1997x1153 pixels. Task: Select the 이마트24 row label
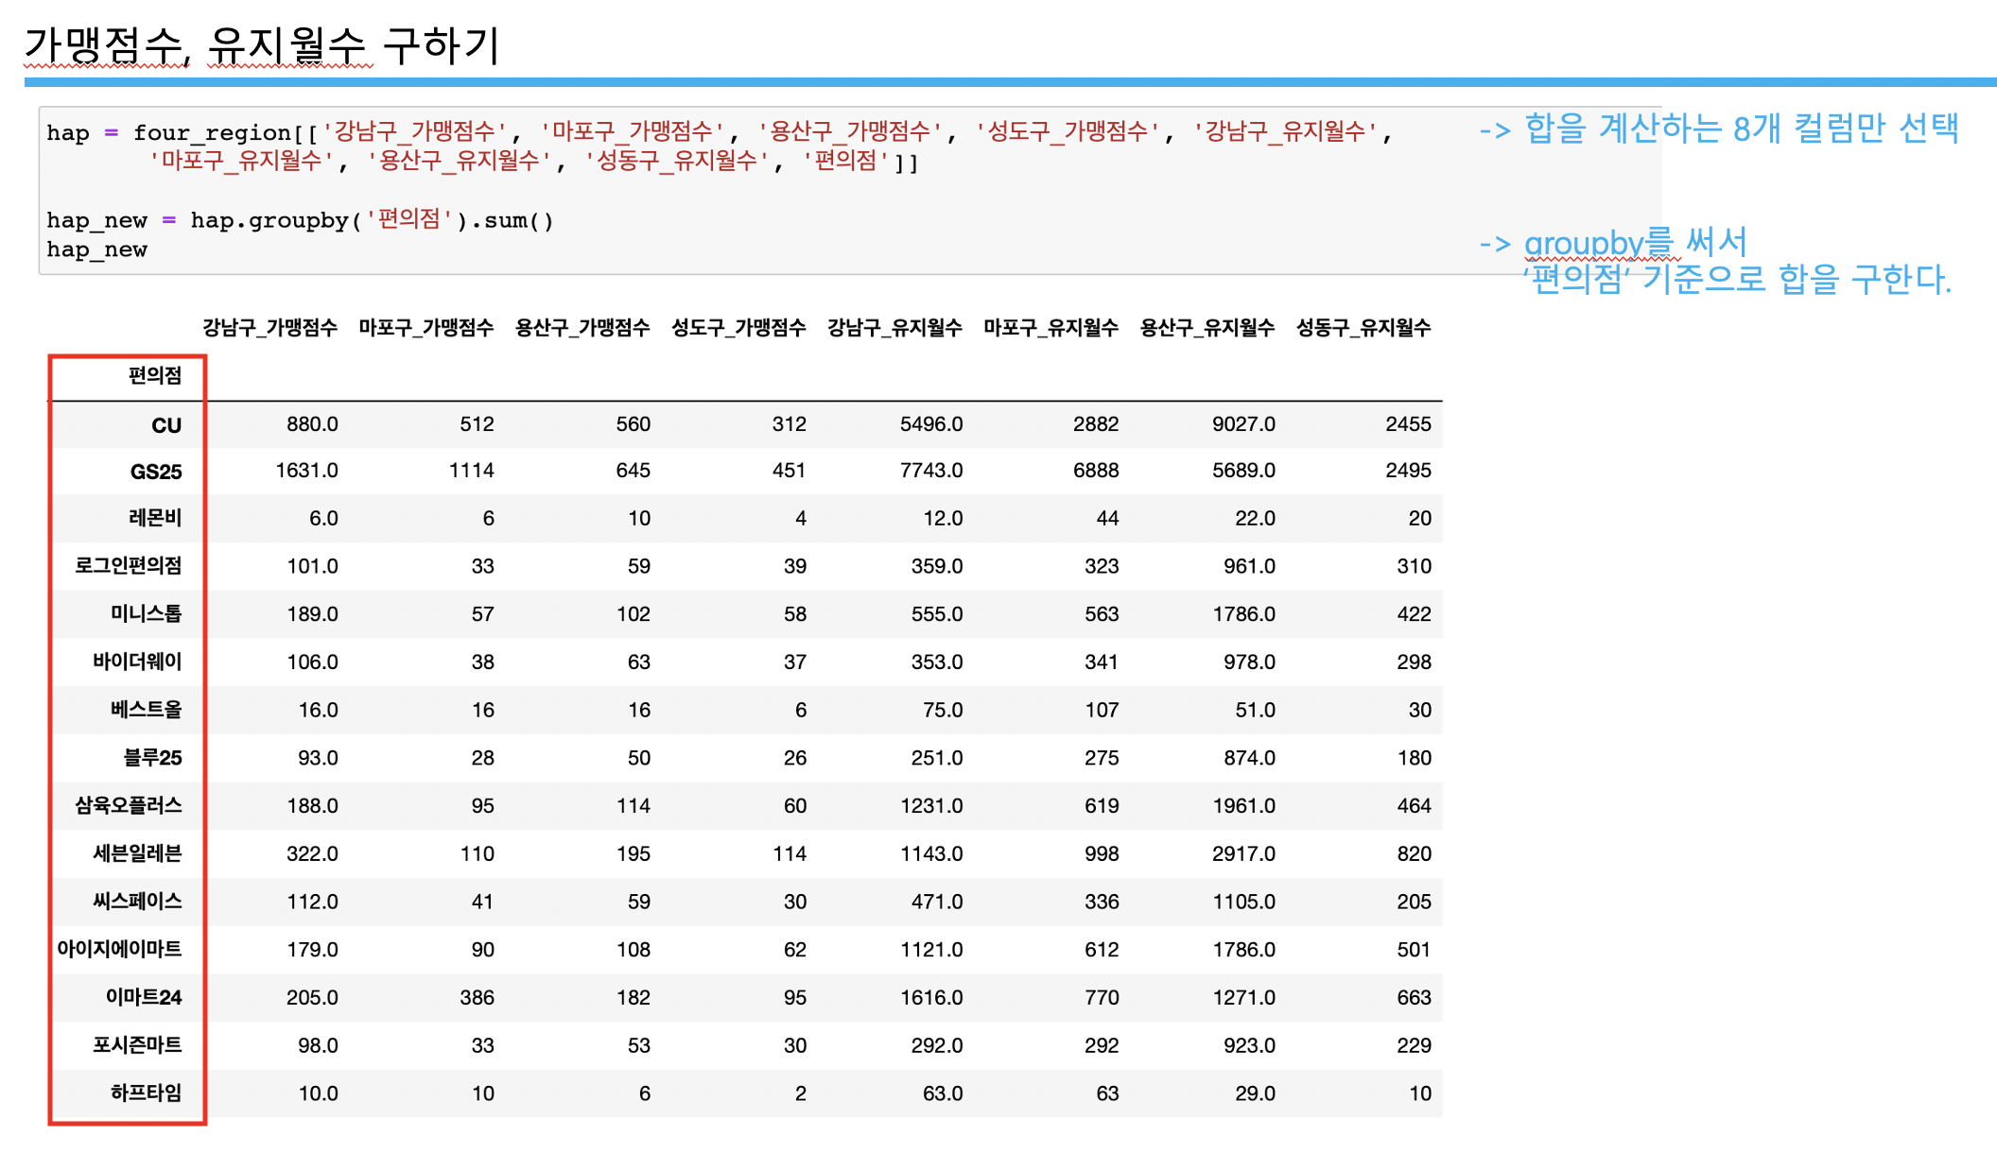143,997
